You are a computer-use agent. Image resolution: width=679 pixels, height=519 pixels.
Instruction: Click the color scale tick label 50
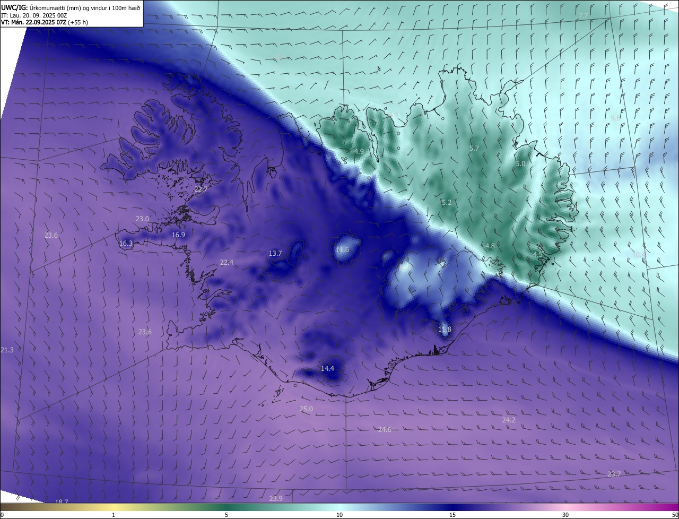coord(675,515)
